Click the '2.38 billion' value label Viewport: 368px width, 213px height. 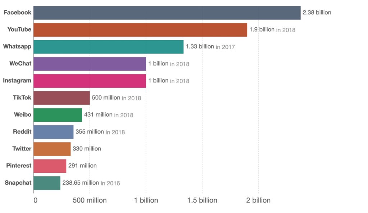pyautogui.click(x=317, y=13)
